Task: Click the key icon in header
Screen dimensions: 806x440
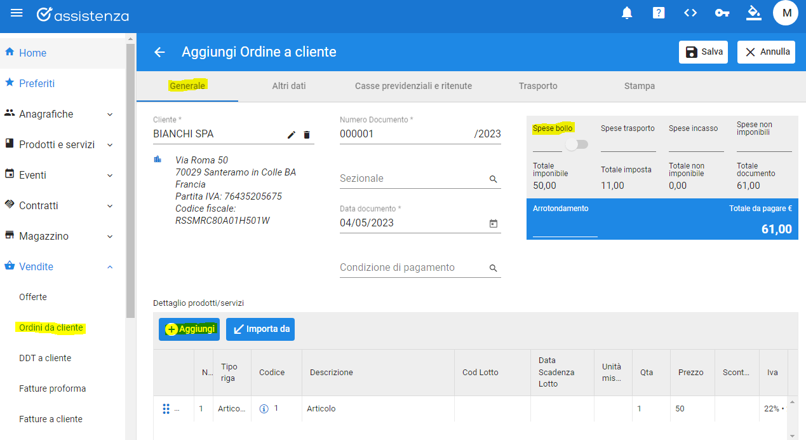Action: [722, 13]
